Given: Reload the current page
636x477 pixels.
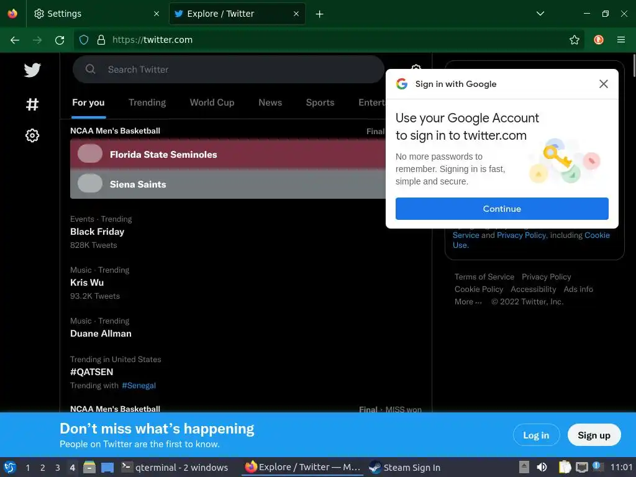Looking at the screenshot, I should tap(60, 40).
